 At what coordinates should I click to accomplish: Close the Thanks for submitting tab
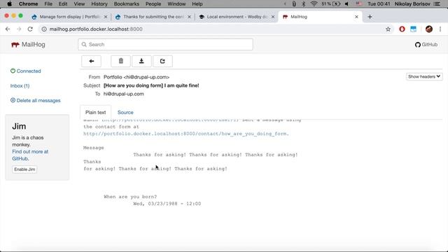tap(189, 17)
